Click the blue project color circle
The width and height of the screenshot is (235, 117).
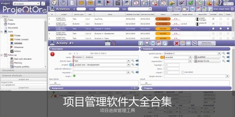point(71,65)
